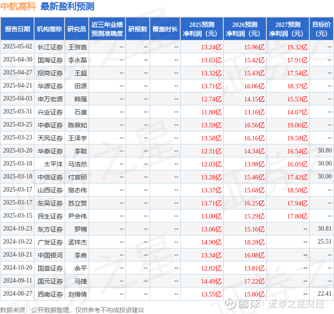This screenshot has height=314, width=334.
Task: Select 民生证券 institution cell
Action: [x=50, y=216]
